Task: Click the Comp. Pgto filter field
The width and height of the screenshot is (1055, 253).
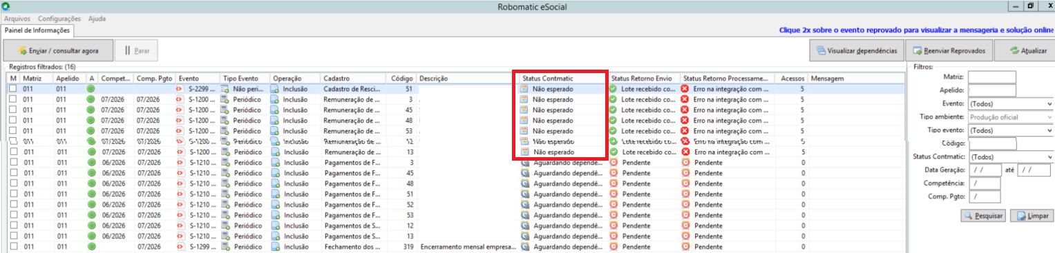Action: pos(985,196)
